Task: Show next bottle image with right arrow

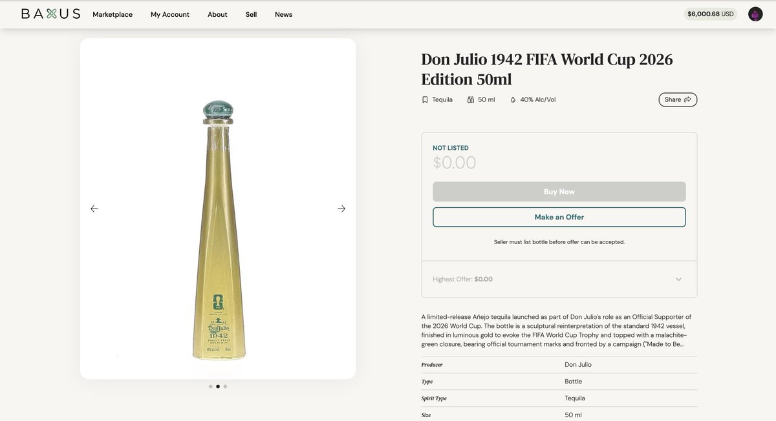Action: pos(341,209)
